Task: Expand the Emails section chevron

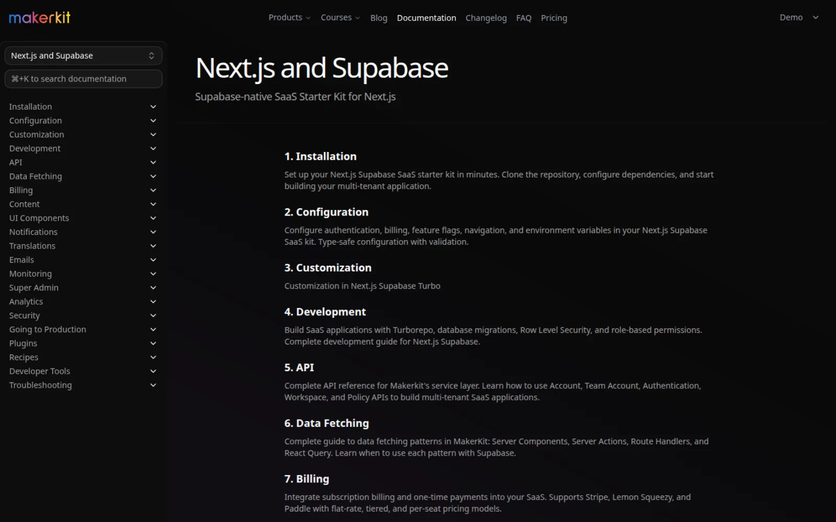Action: click(153, 260)
